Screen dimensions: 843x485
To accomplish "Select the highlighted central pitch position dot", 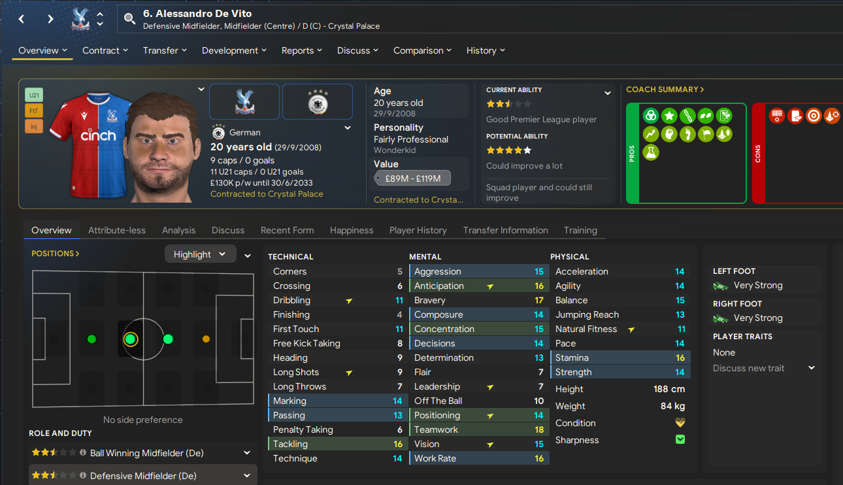I will pyautogui.click(x=130, y=339).
